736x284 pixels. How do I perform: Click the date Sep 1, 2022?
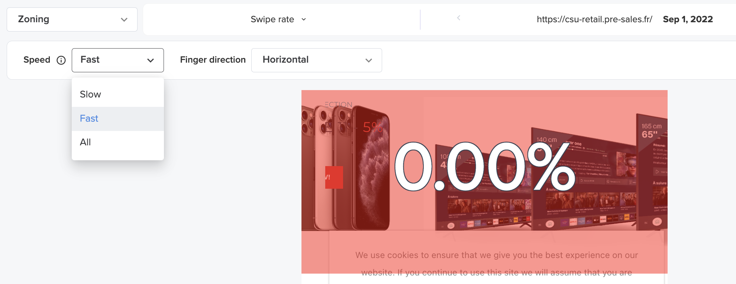point(688,19)
